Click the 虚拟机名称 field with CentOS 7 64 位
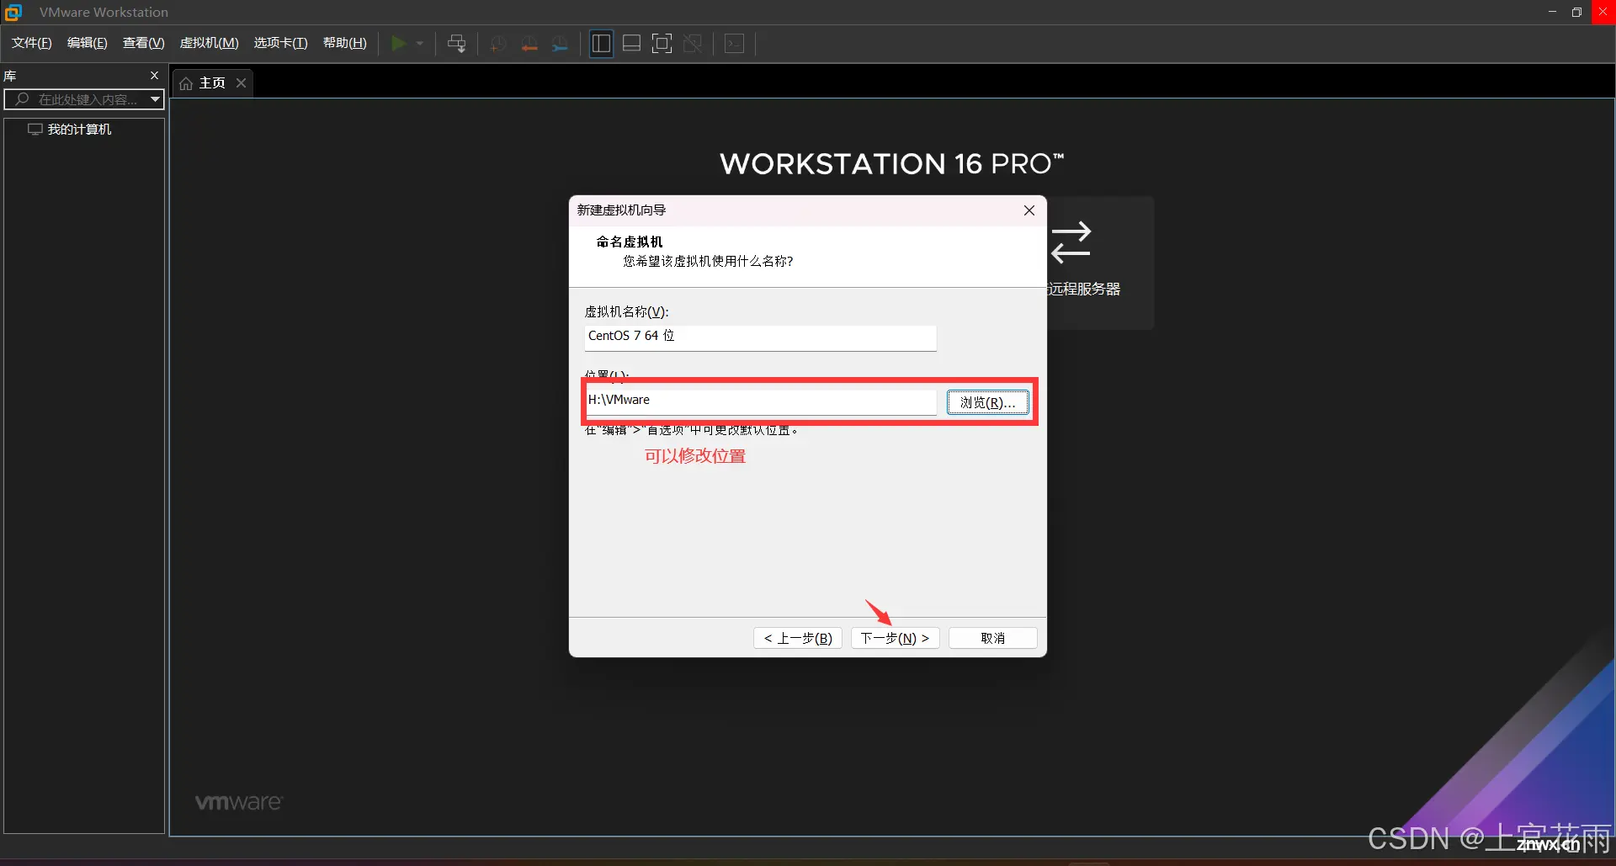This screenshot has height=866, width=1616. pyautogui.click(x=760, y=337)
